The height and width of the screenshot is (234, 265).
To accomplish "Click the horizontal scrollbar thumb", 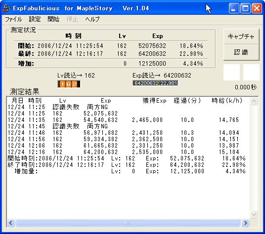I will click(x=128, y=223).
